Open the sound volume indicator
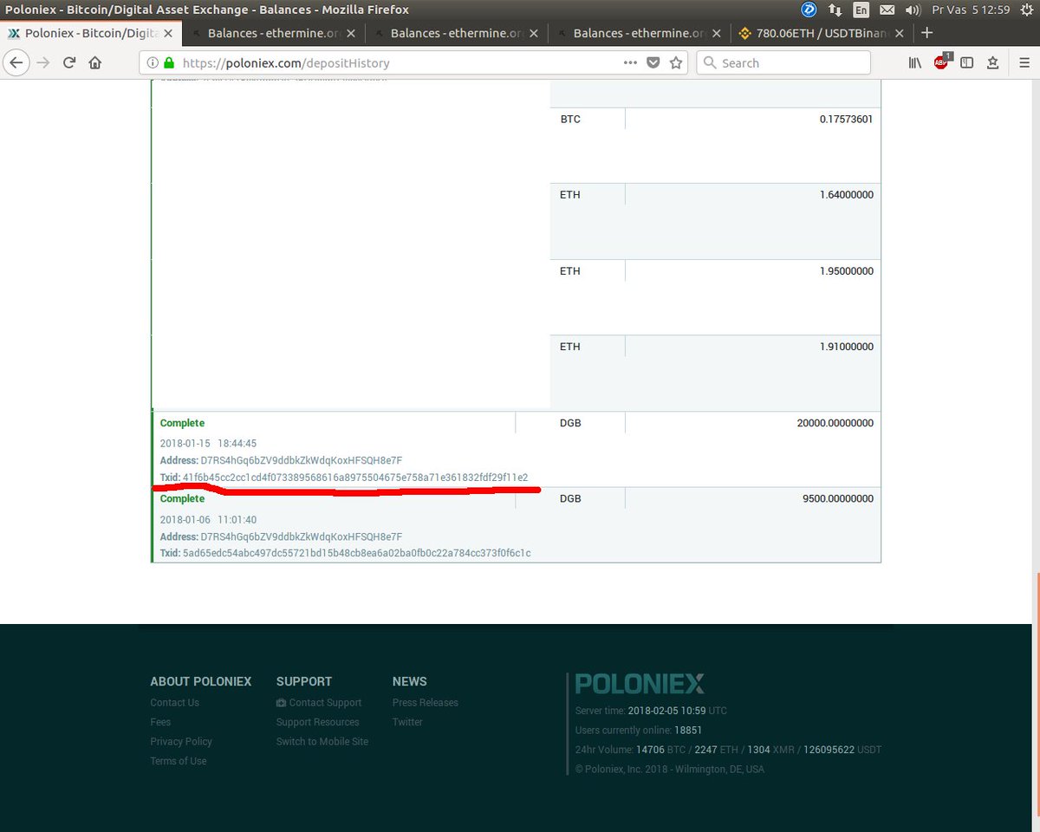The height and width of the screenshot is (832, 1040). pyautogui.click(x=913, y=10)
